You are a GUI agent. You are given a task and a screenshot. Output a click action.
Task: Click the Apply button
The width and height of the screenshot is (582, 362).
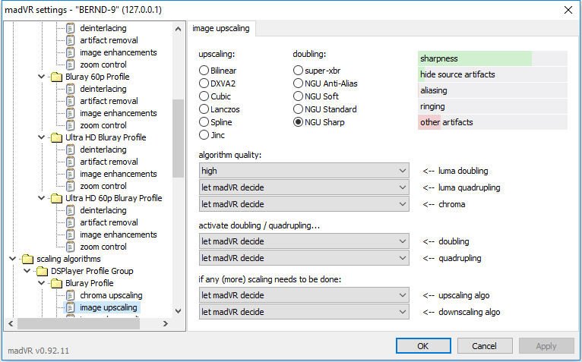546,346
